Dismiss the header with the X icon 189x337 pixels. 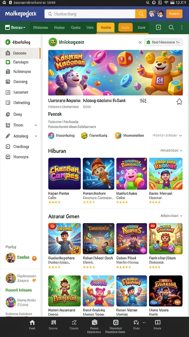[x=140, y=42]
